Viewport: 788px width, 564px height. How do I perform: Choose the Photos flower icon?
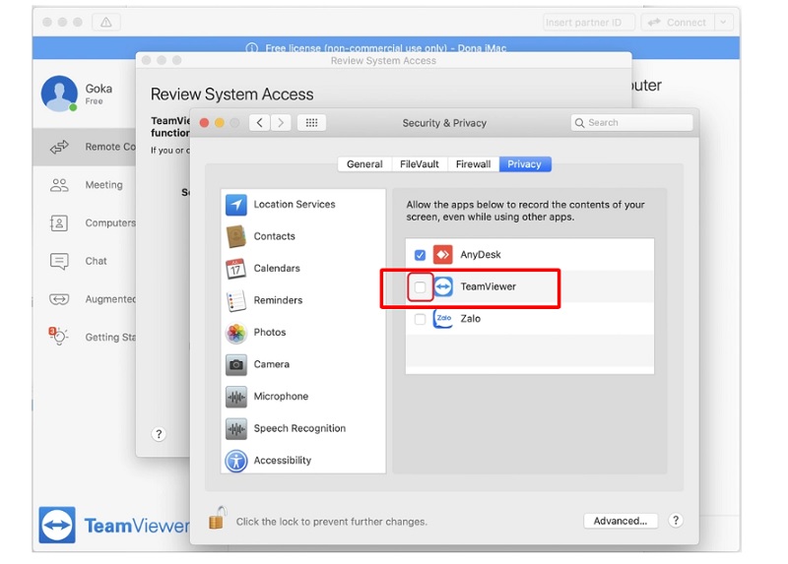pos(235,333)
